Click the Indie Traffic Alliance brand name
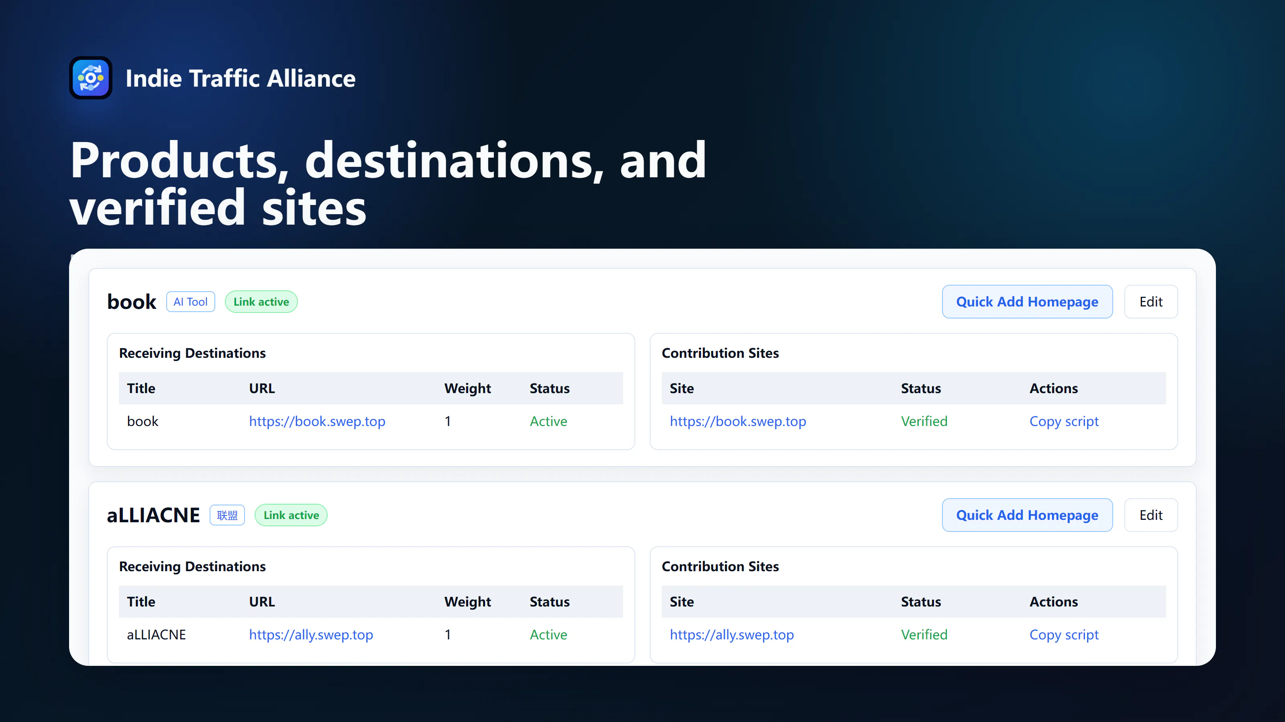This screenshot has width=1285, height=722. pos(241,78)
